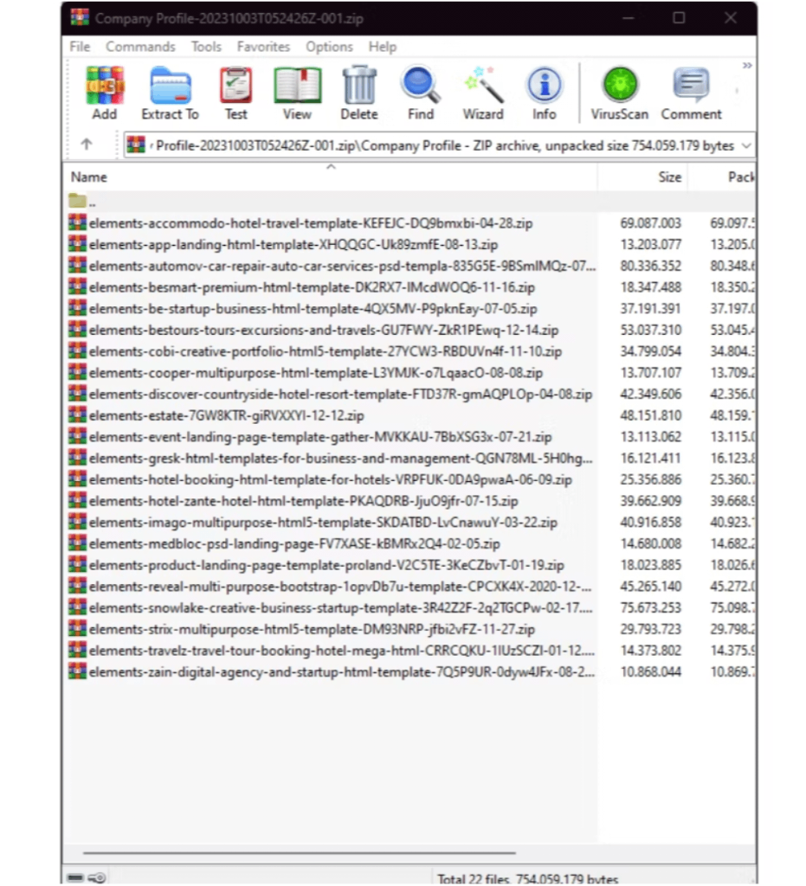
Task: Click the Add archive toolbar icon
Action: pos(104,93)
